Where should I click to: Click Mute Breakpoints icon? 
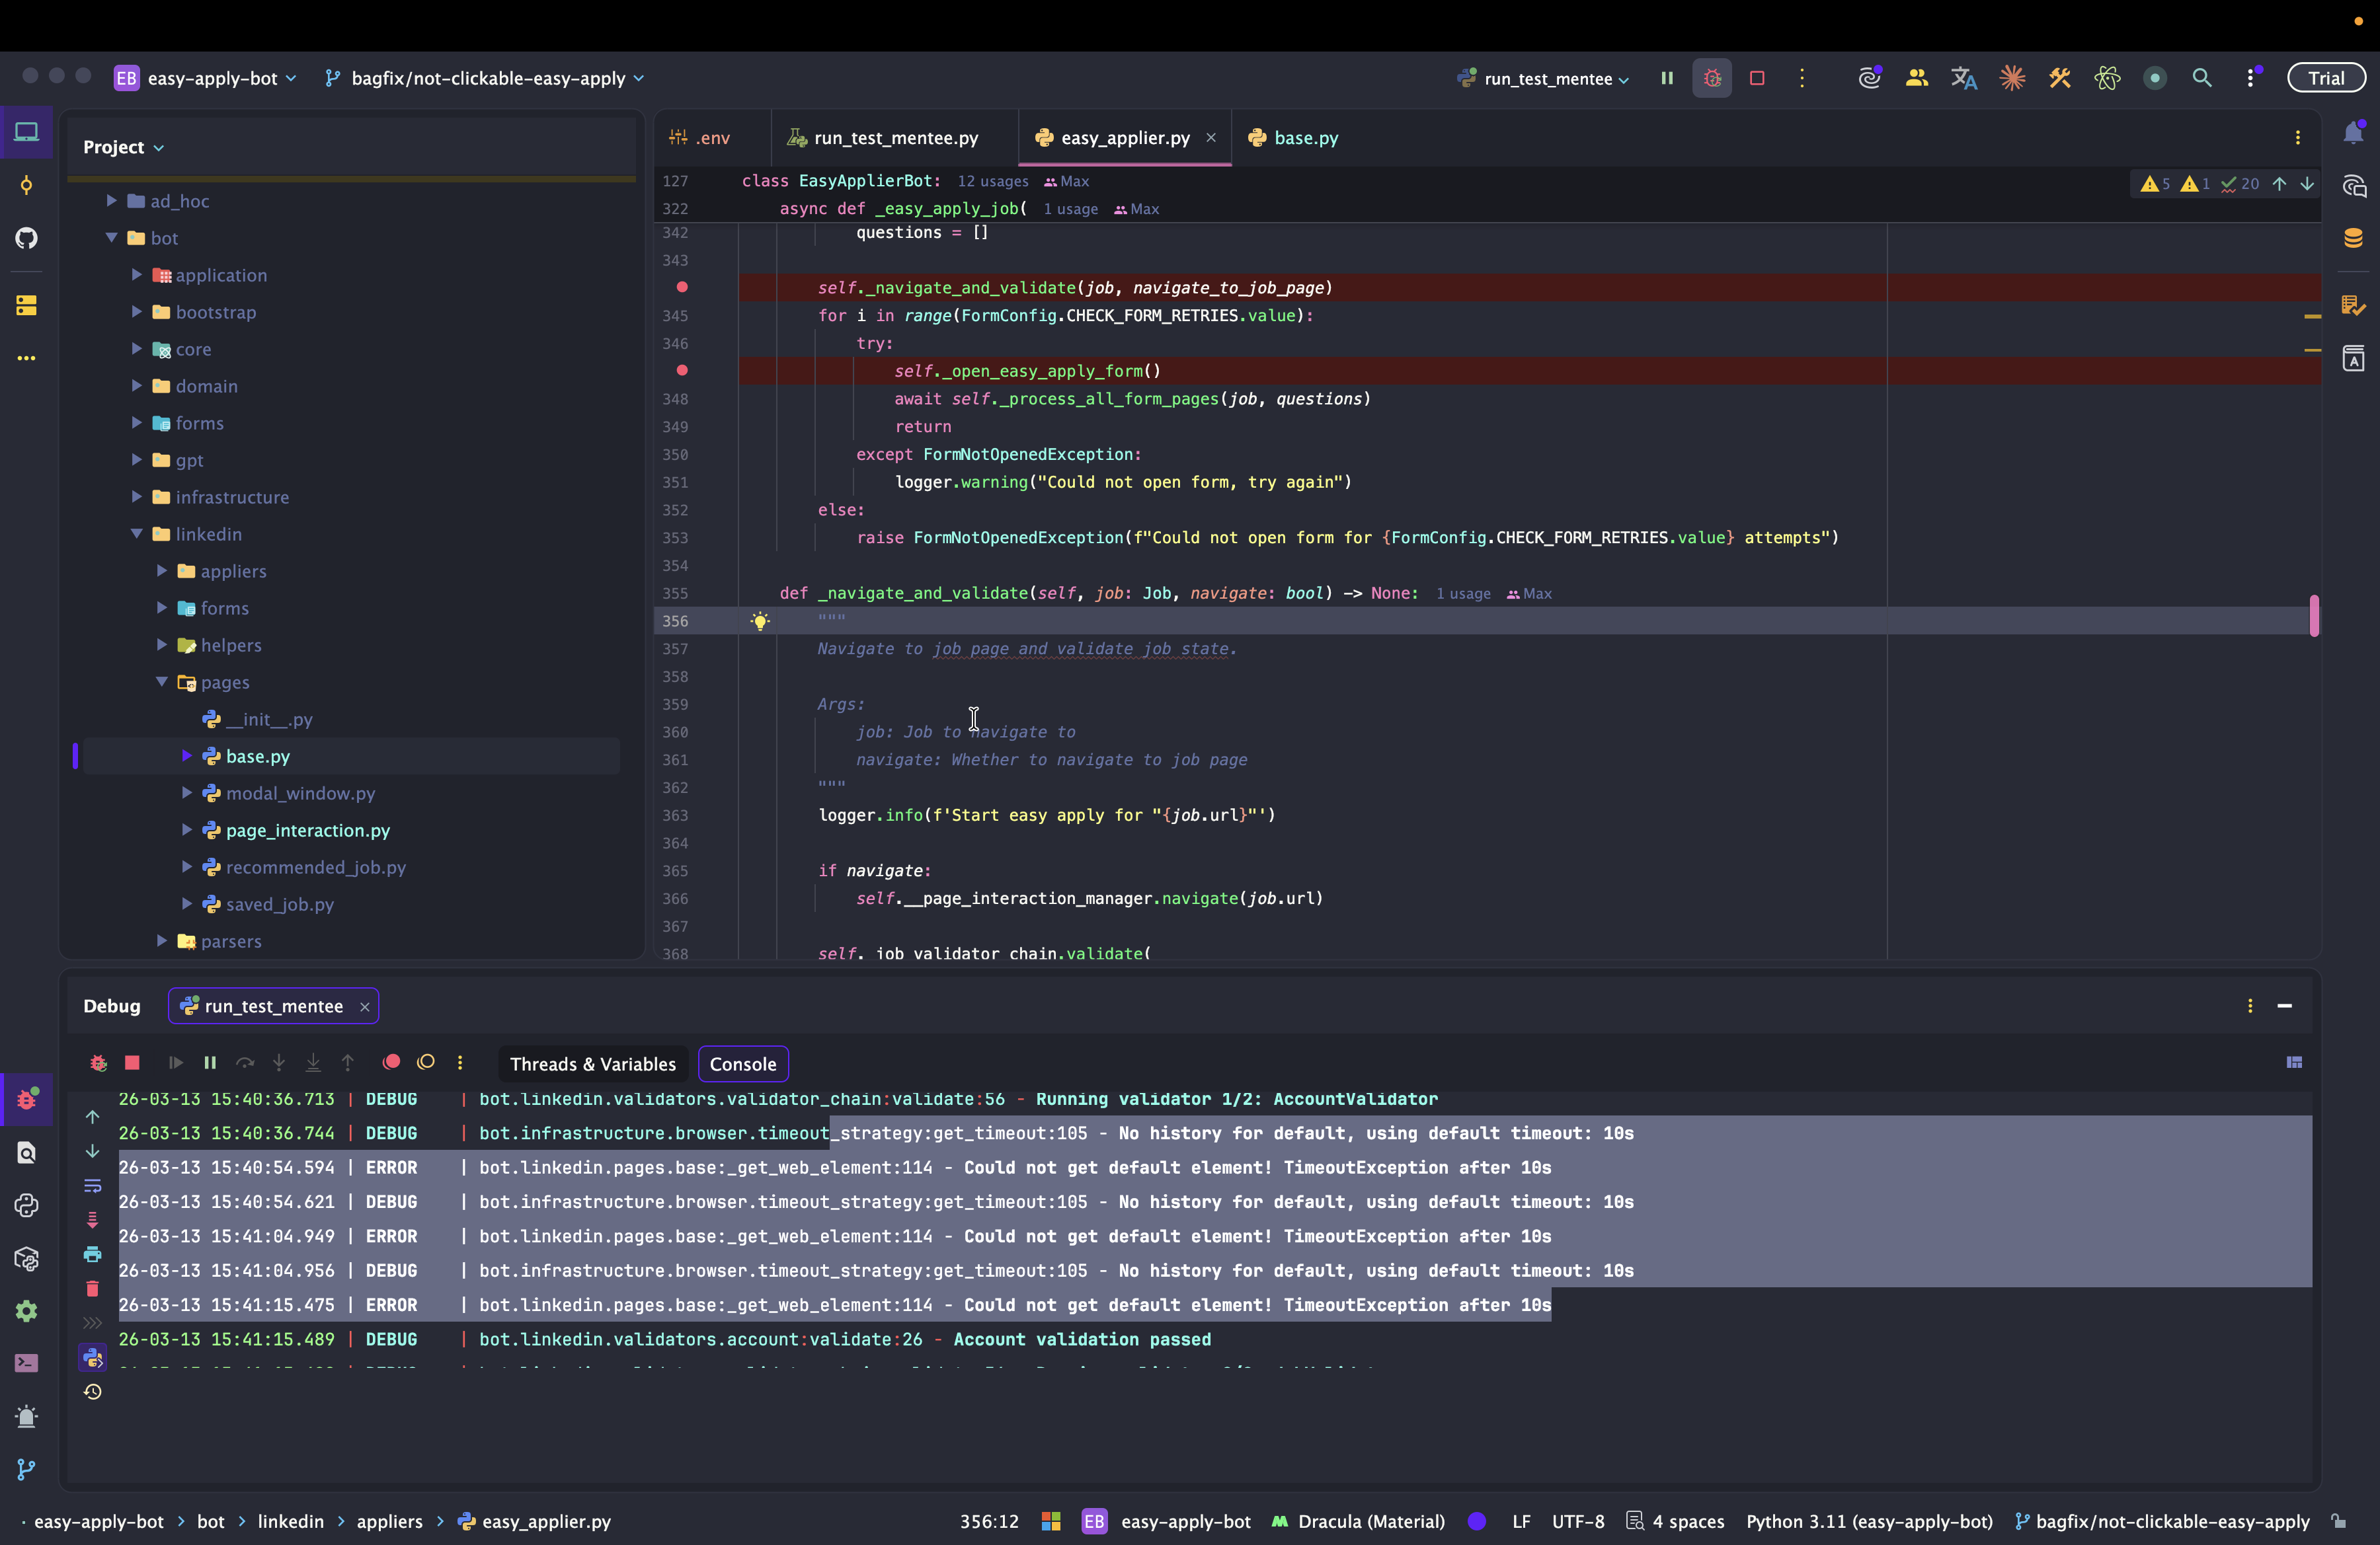pyautogui.click(x=426, y=1063)
